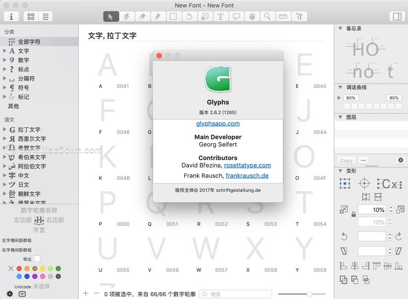
Task: Select the Pen draw tool
Action: (x=126, y=17)
